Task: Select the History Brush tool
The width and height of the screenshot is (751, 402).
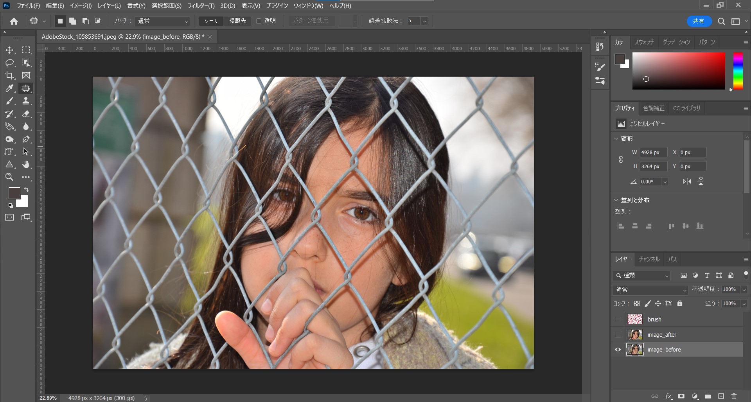Action: (9, 114)
